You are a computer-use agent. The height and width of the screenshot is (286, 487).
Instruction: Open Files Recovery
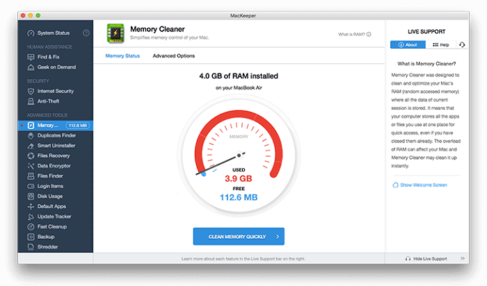coord(49,156)
